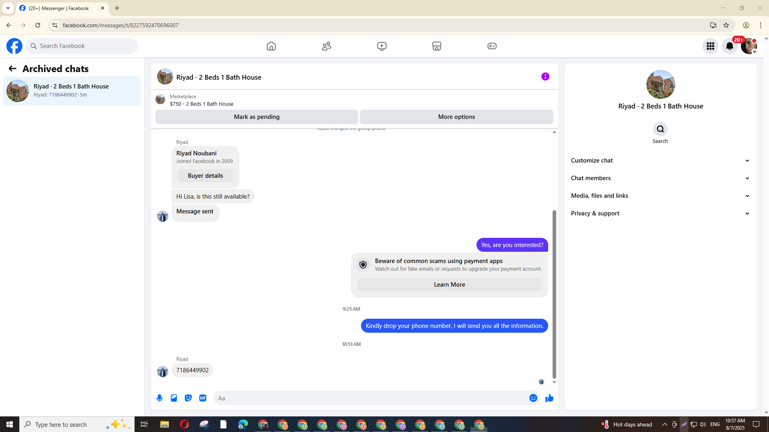The height and width of the screenshot is (432, 769).
Task: Expand Customize chat section
Action: [x=660, y=161]
